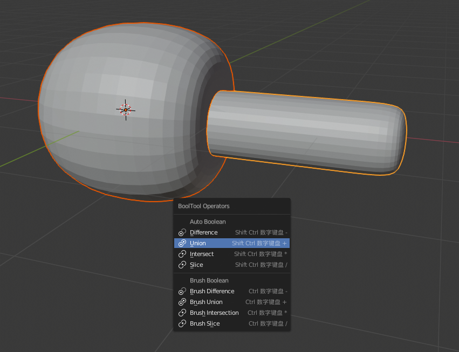
Task: Click the Brush Union icon
Action: 182,302
